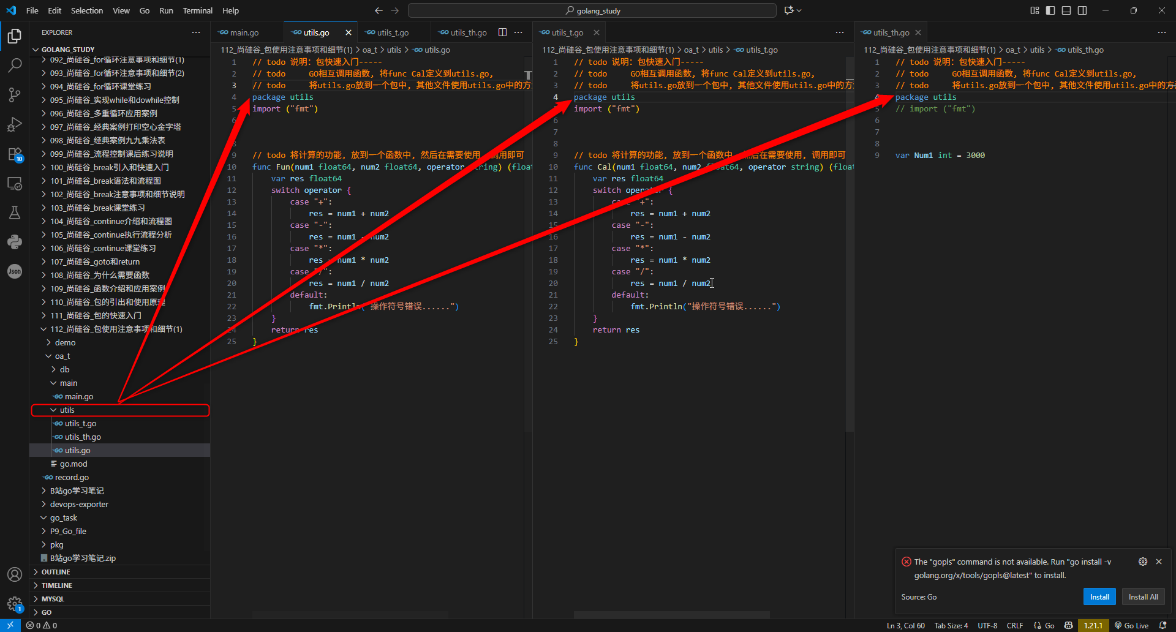
Task: Open the Json extension view
Action: (x=15, y=271)
